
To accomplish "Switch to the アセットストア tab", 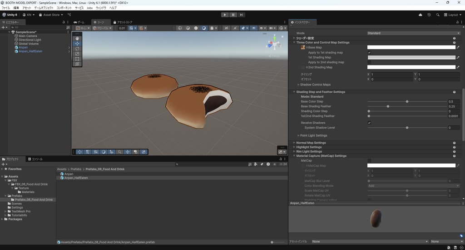I will coord(123,22).
